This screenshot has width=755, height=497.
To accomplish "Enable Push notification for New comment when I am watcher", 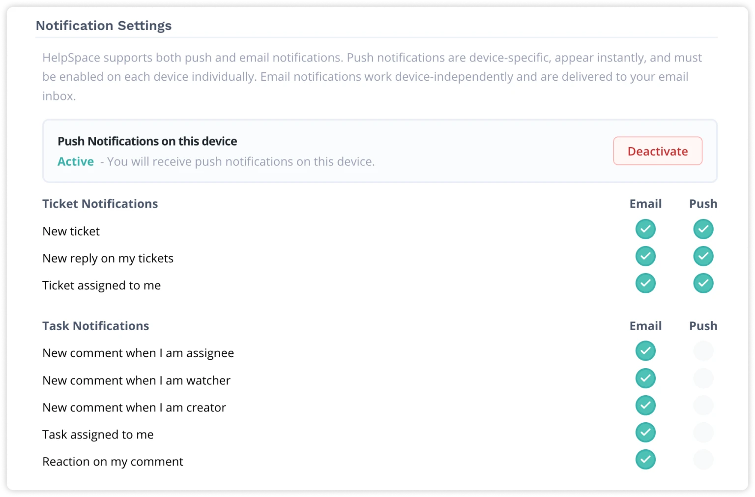I will click(703, 378).
